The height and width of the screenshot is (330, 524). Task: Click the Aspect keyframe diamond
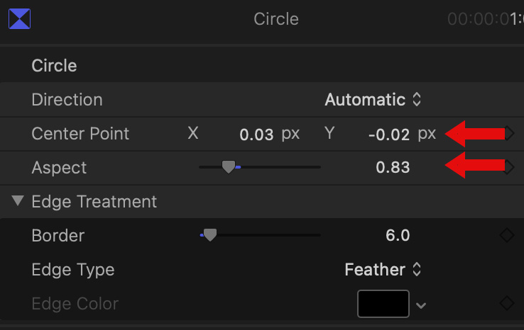click(x=508, y=167)
